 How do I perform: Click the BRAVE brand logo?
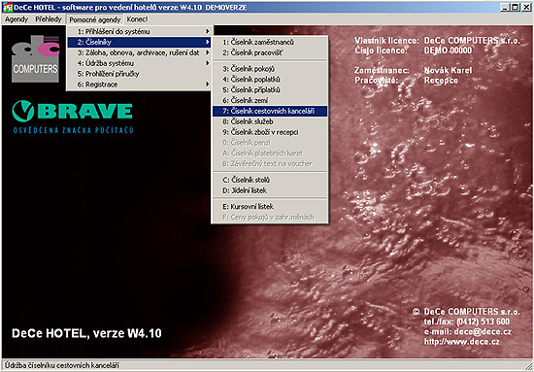coord(73,117)
